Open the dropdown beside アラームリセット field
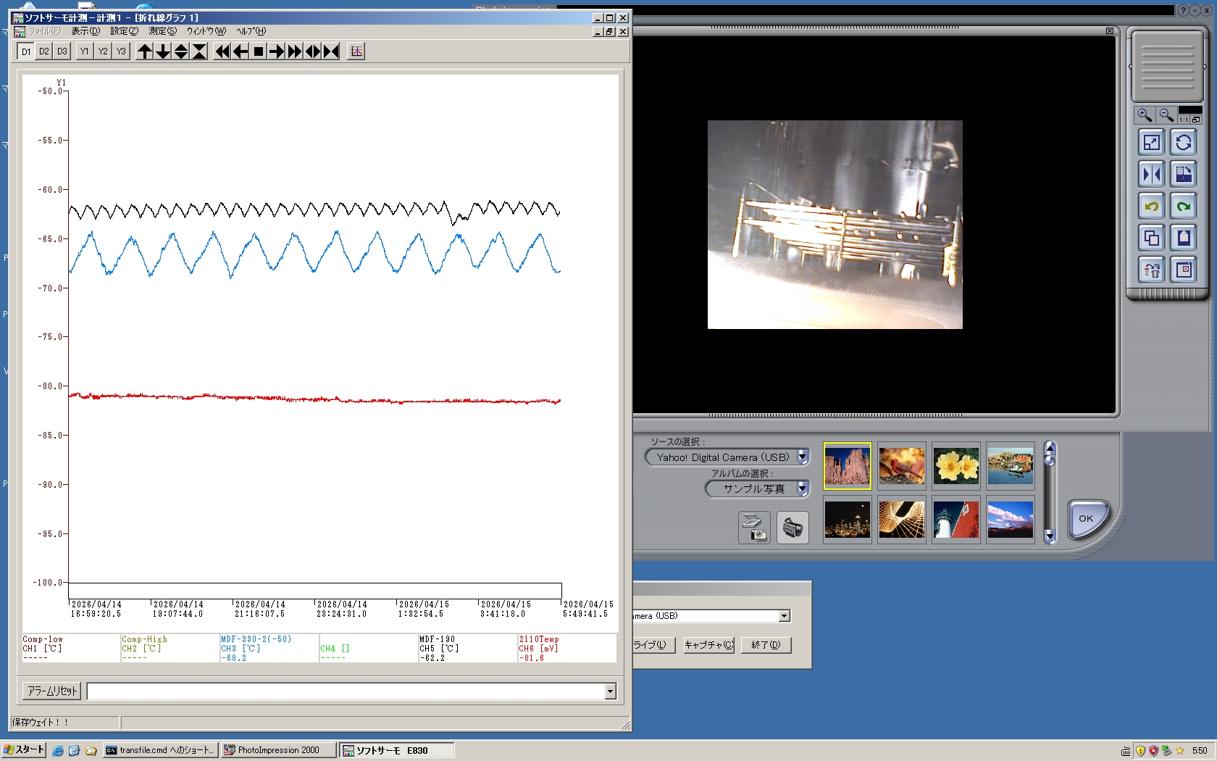This screenshot has width=1217, height=761. pyautogui.click(x=610, y=691)
